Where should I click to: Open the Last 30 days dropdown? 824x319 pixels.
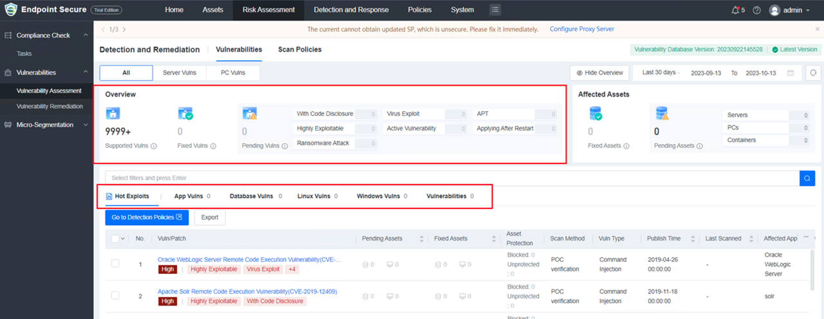(x=661, y=73)
